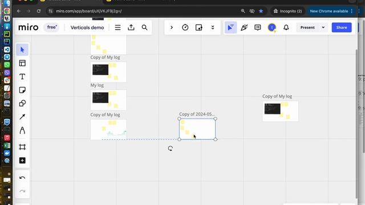Select the Frame tool
This screenshot has width=365, height=205.
pyautogui.click(x=22, y=147)
